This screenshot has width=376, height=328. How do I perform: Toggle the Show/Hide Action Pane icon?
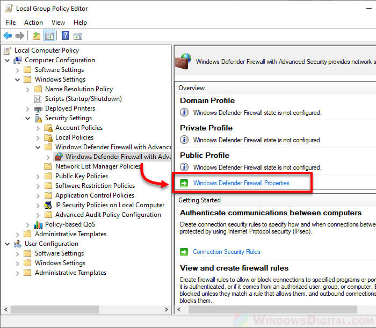coord(78,36)
